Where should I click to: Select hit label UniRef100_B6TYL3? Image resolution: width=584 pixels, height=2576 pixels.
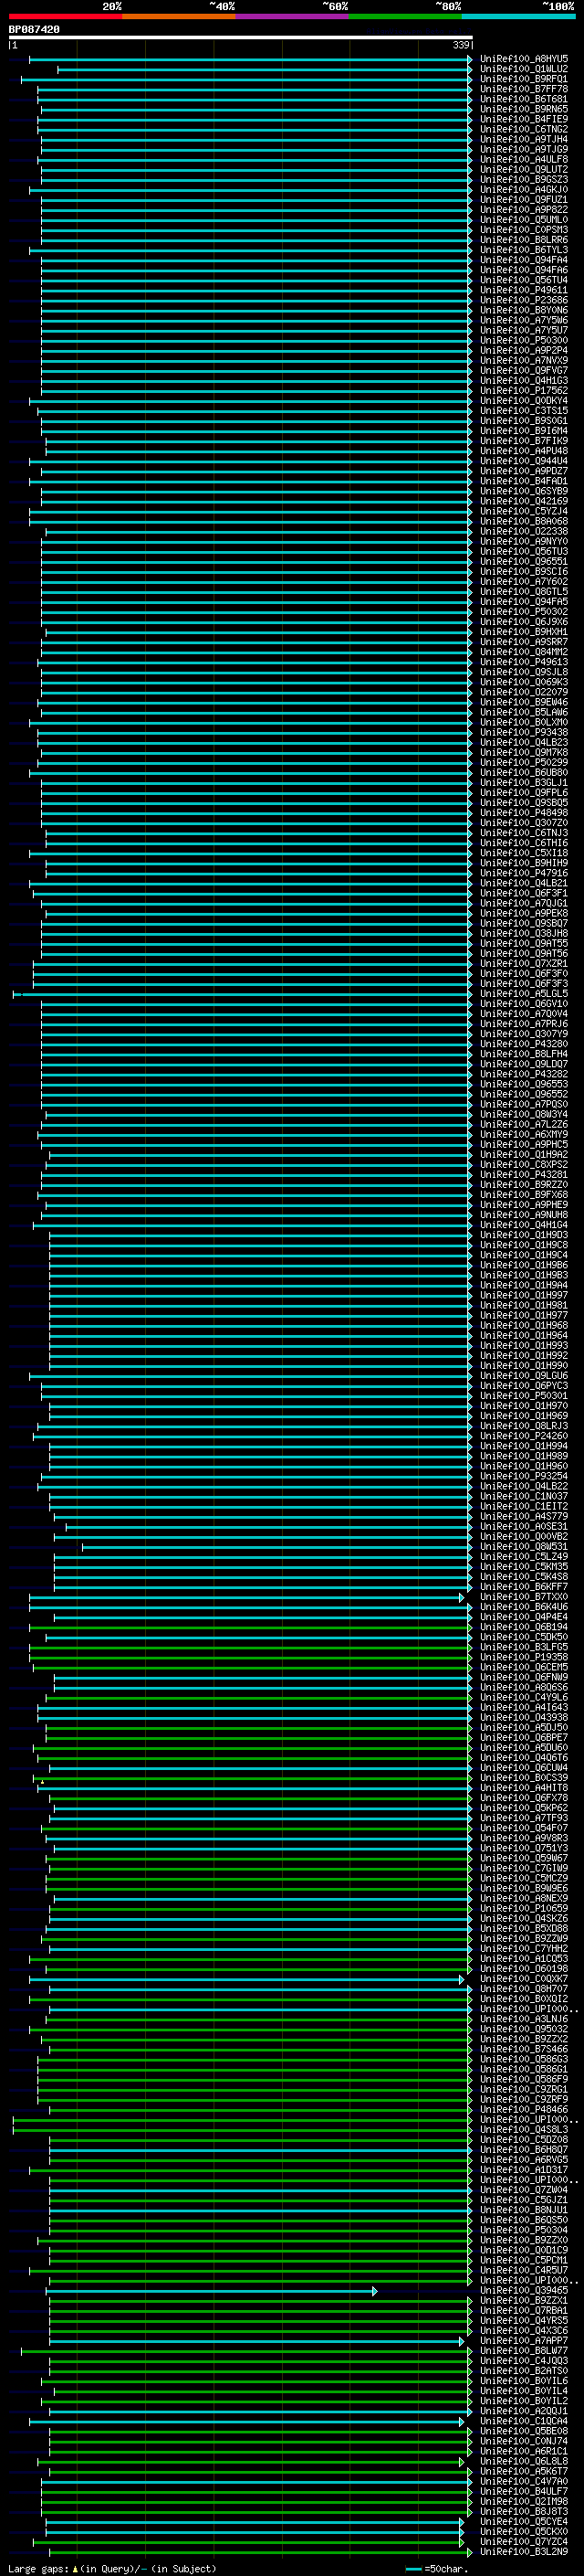(524, 250)
